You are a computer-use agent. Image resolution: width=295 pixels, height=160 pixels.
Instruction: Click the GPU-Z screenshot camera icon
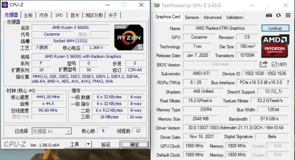click(269, 16)
